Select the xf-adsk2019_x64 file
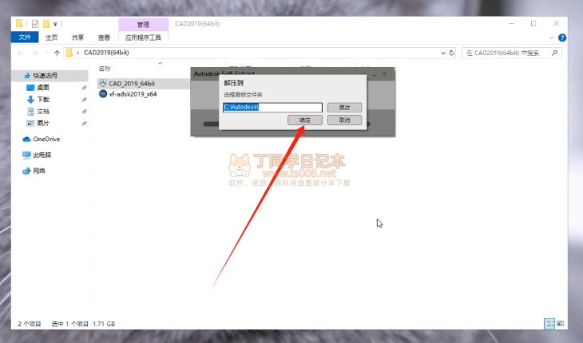Screen dimensions: 583x343 pos(133,94)
